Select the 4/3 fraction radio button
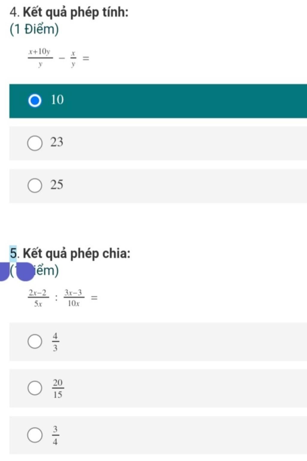Screen dimensions: 307x461 [35, 341]
